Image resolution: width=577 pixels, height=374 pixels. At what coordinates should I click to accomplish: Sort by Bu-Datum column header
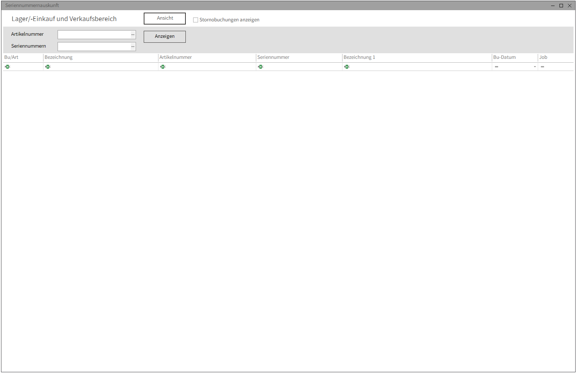coord(515,57)
